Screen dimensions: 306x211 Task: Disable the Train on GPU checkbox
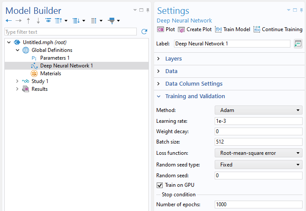coord(159,185)
